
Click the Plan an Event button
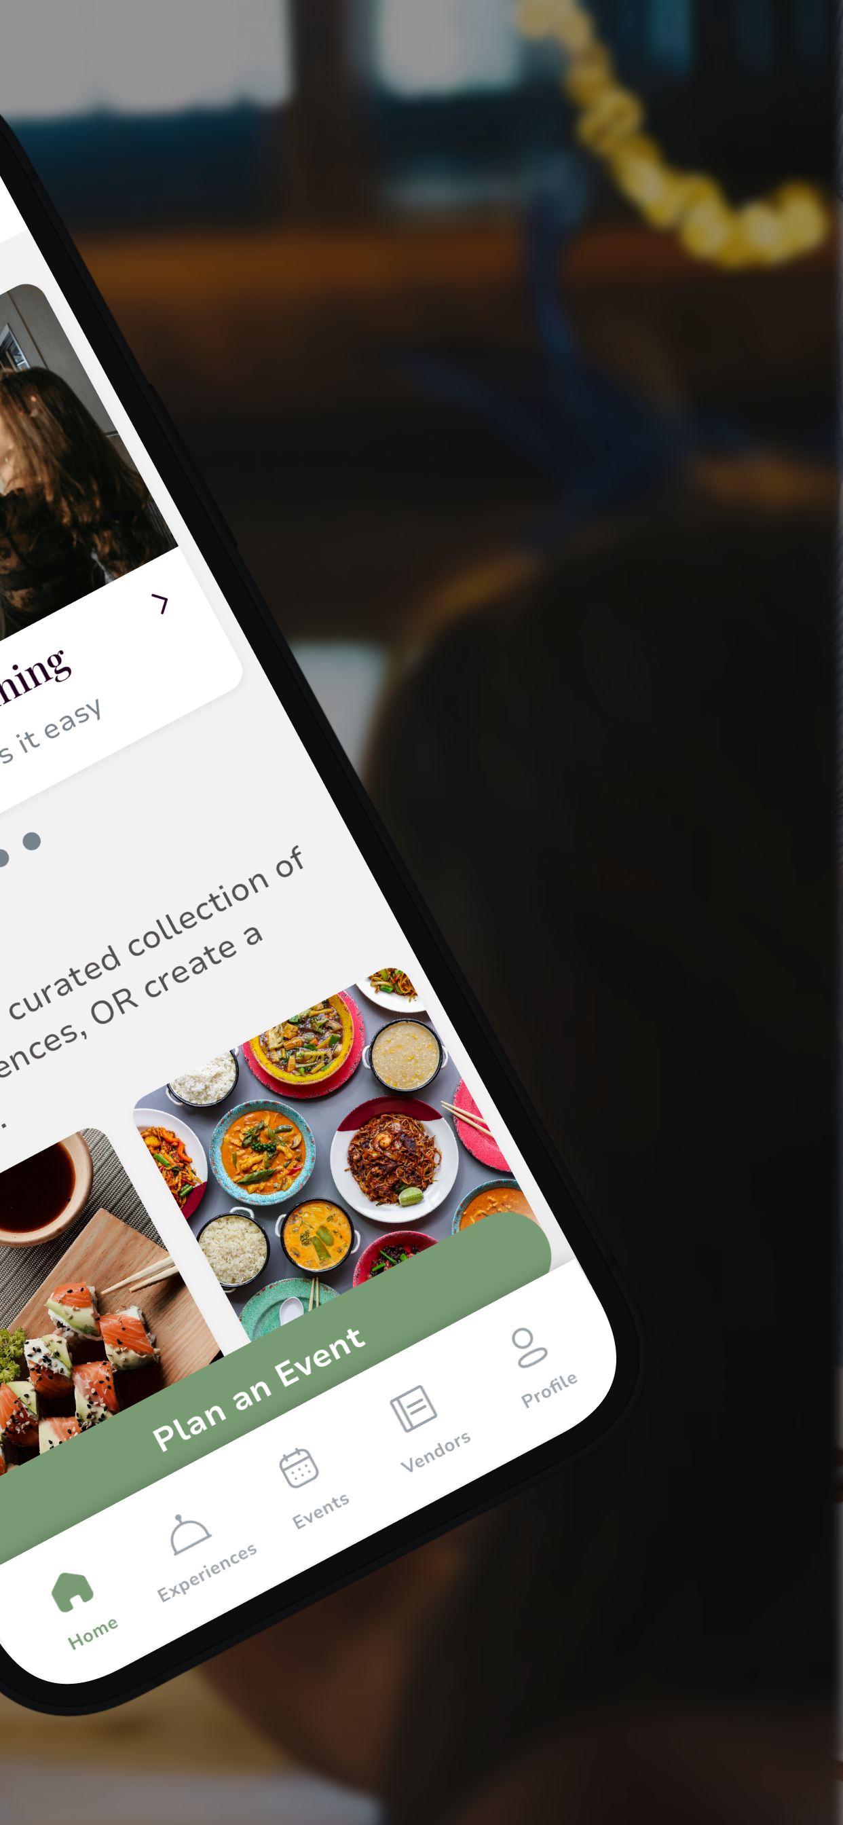click(x=259, y=1388)
